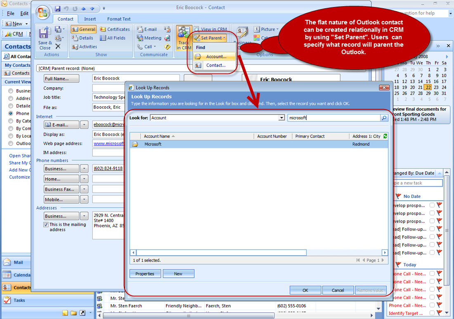Choose Account... from Set Parent menu
This screenshot has height=319, width=454.
pyautogui.click(x=215, y=57)
